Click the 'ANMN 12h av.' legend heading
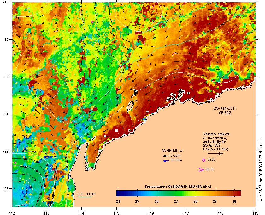 [x=172, y=150]
